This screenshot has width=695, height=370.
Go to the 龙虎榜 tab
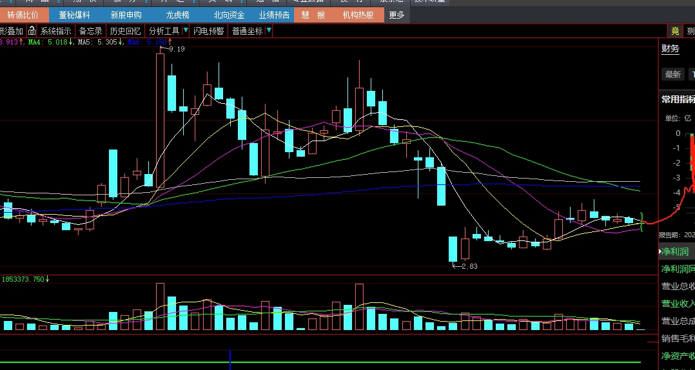tap(177, 15)
